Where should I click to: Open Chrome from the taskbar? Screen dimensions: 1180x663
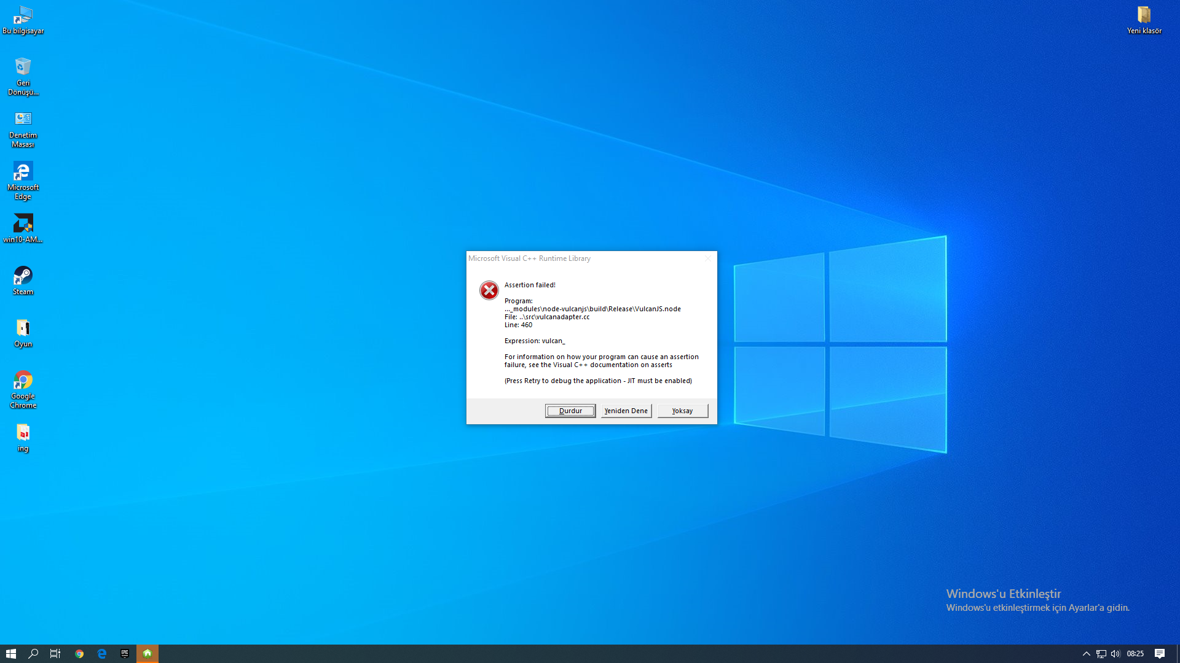[x=79, y=654]
